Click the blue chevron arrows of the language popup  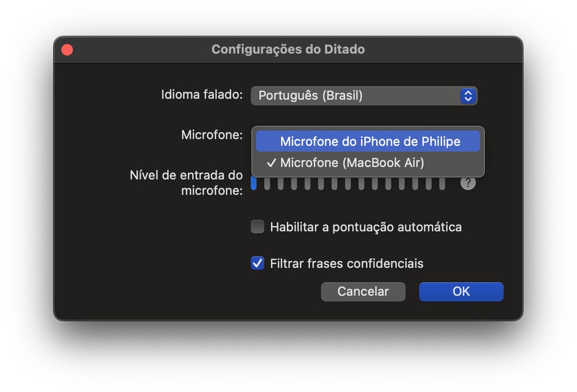[x=468, y=96]
